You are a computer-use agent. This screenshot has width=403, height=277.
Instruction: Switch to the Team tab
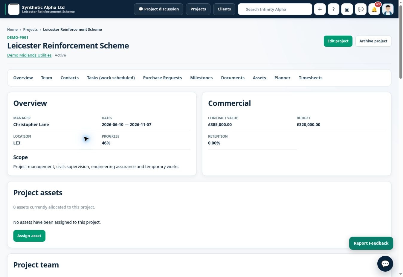click(x=47, y=78)
